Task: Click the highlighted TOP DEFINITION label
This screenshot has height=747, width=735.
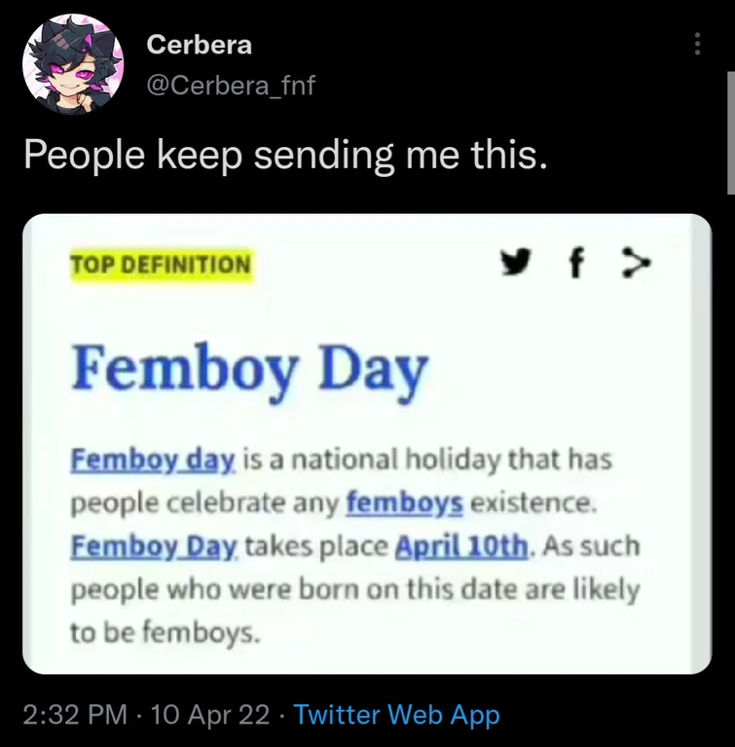Action: coord(161,264)
